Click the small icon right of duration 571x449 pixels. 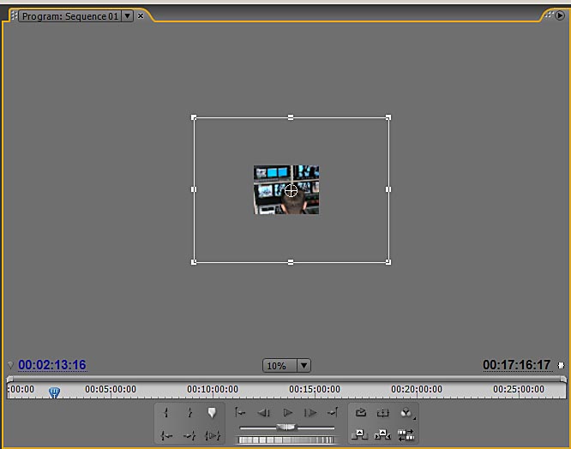pyautogui.click(x=562, y=365)
